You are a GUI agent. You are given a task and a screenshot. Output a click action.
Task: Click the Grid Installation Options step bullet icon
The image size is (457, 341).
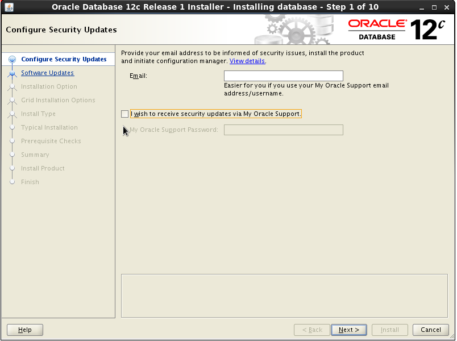pyautogui.click(x=13, y=100)
